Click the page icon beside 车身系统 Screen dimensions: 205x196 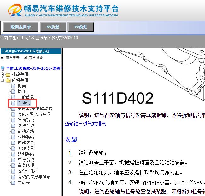point(13,160)
